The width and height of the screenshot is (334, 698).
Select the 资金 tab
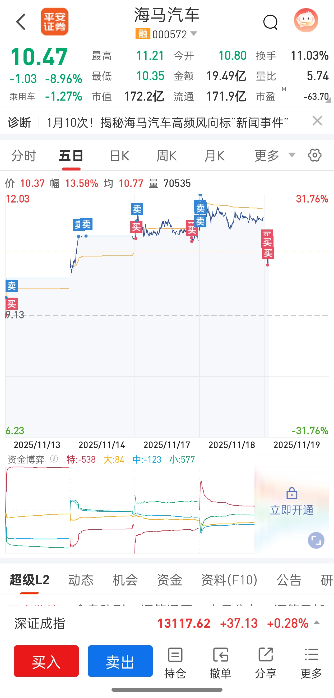(170, 580)
